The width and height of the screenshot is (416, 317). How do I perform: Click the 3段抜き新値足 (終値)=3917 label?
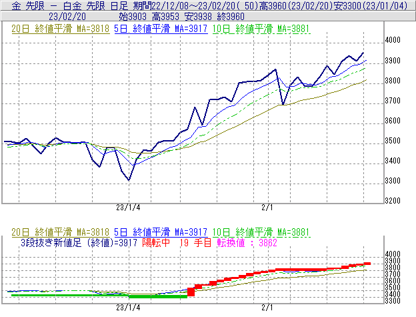click(x=79, y=243)
